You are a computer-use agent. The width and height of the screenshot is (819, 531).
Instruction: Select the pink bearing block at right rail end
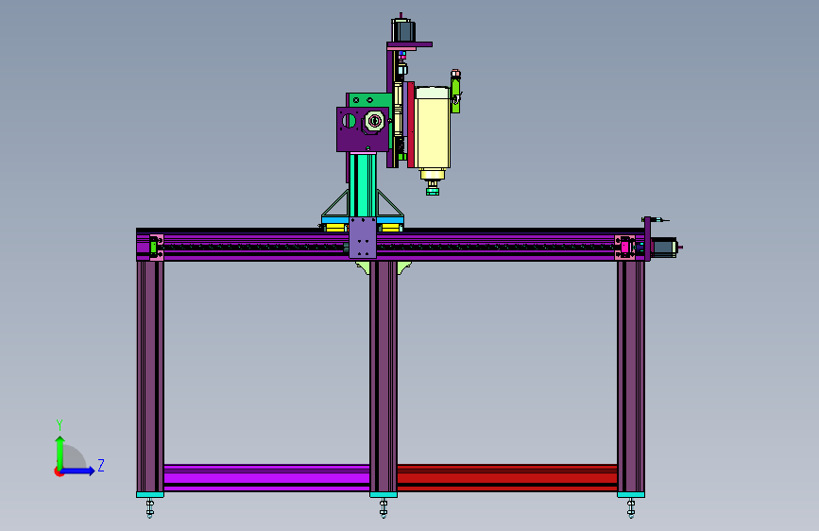pos(624,248)
